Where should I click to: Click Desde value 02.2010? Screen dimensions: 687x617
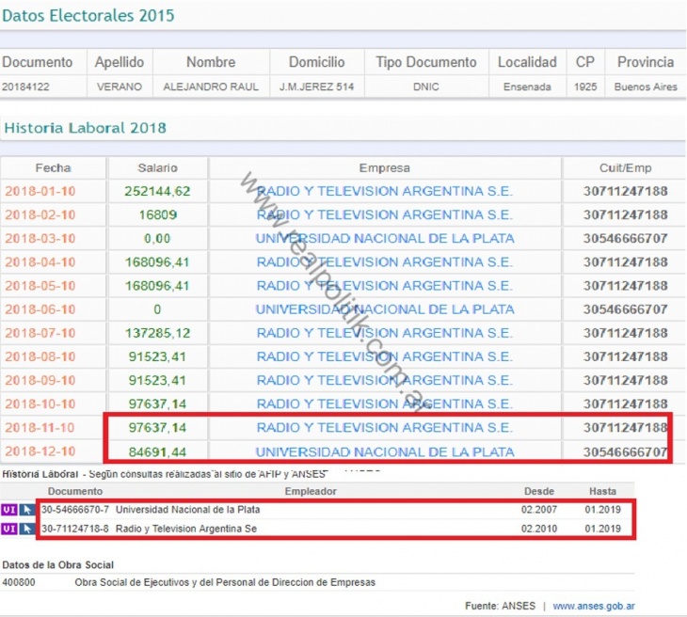click(539, 529)
